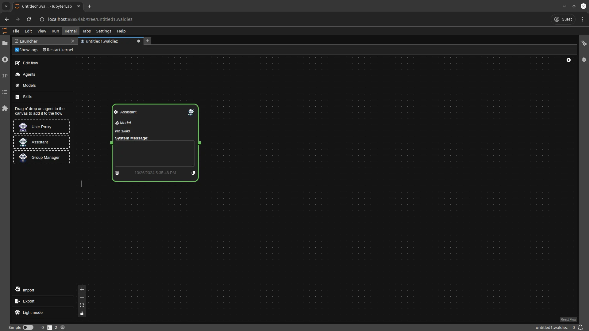Image resolution: width=589 pixels, height=331 pixels.
Task: Toggle Simple mode switch
Action: pos(28,327)
